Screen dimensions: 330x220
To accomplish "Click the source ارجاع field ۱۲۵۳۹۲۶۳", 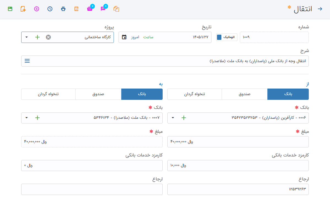I will (x=238, y=189).
